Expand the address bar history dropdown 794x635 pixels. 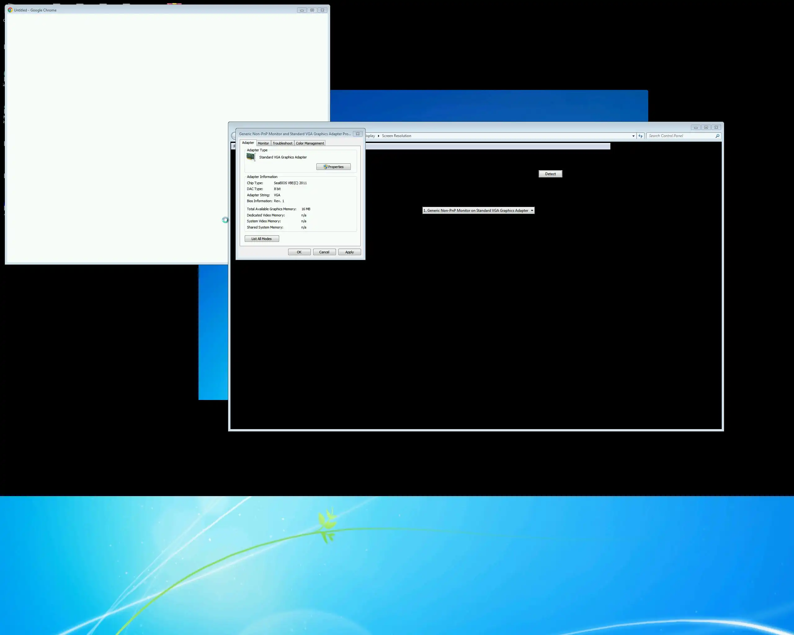point(633,136)
